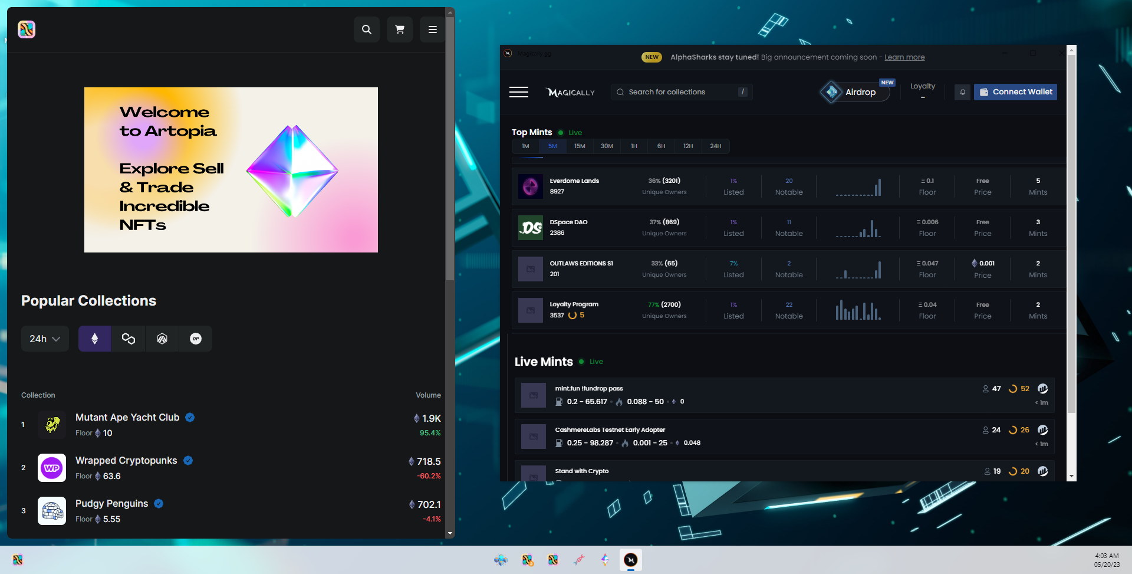Click the notification bell icon
Image resolution: width=1132 pixels, height=574 pixels.
tap(962, 92)
